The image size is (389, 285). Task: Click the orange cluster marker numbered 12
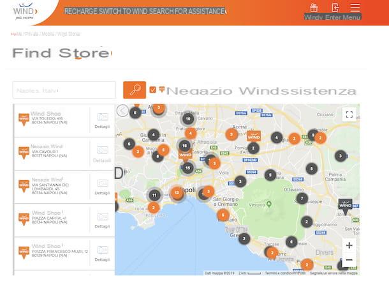point(177,193)
